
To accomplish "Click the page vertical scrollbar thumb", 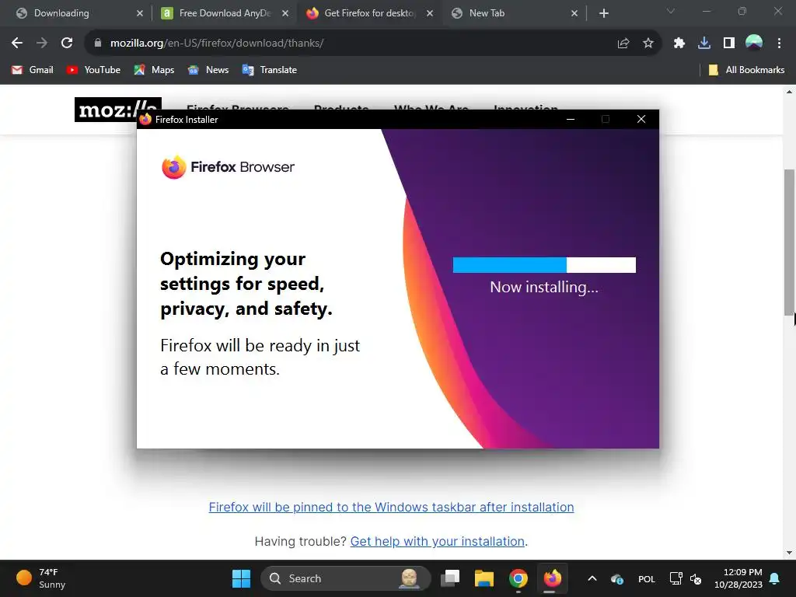I will (x=789, y=243).
